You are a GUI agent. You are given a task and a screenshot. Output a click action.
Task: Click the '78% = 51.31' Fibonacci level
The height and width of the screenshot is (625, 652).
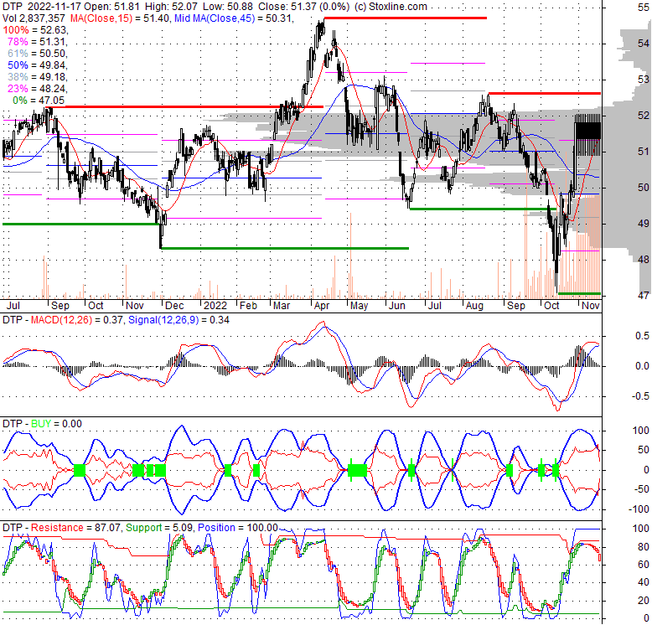(38, 42)
